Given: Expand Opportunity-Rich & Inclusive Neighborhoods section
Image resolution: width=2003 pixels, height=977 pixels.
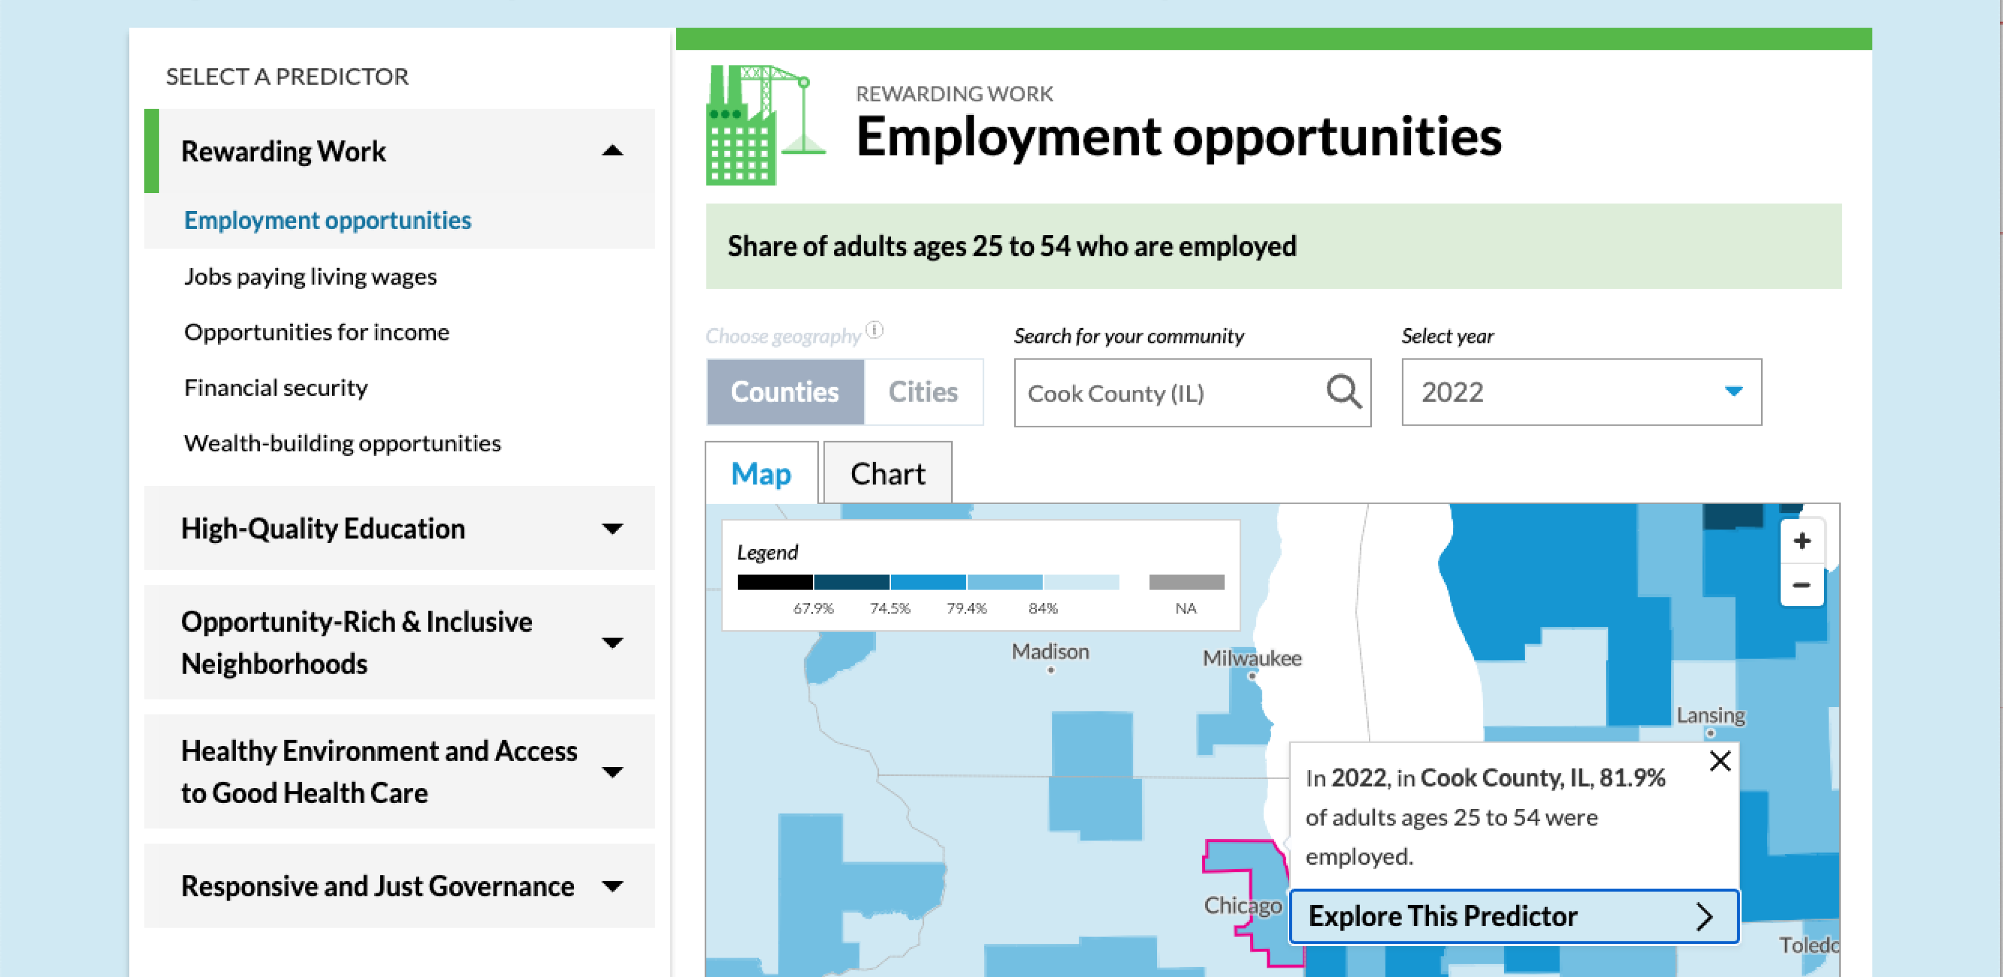Looking at the screenshot, I should (x=399, y=642).
